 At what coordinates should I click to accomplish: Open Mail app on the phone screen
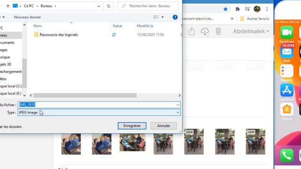(286, 52)
